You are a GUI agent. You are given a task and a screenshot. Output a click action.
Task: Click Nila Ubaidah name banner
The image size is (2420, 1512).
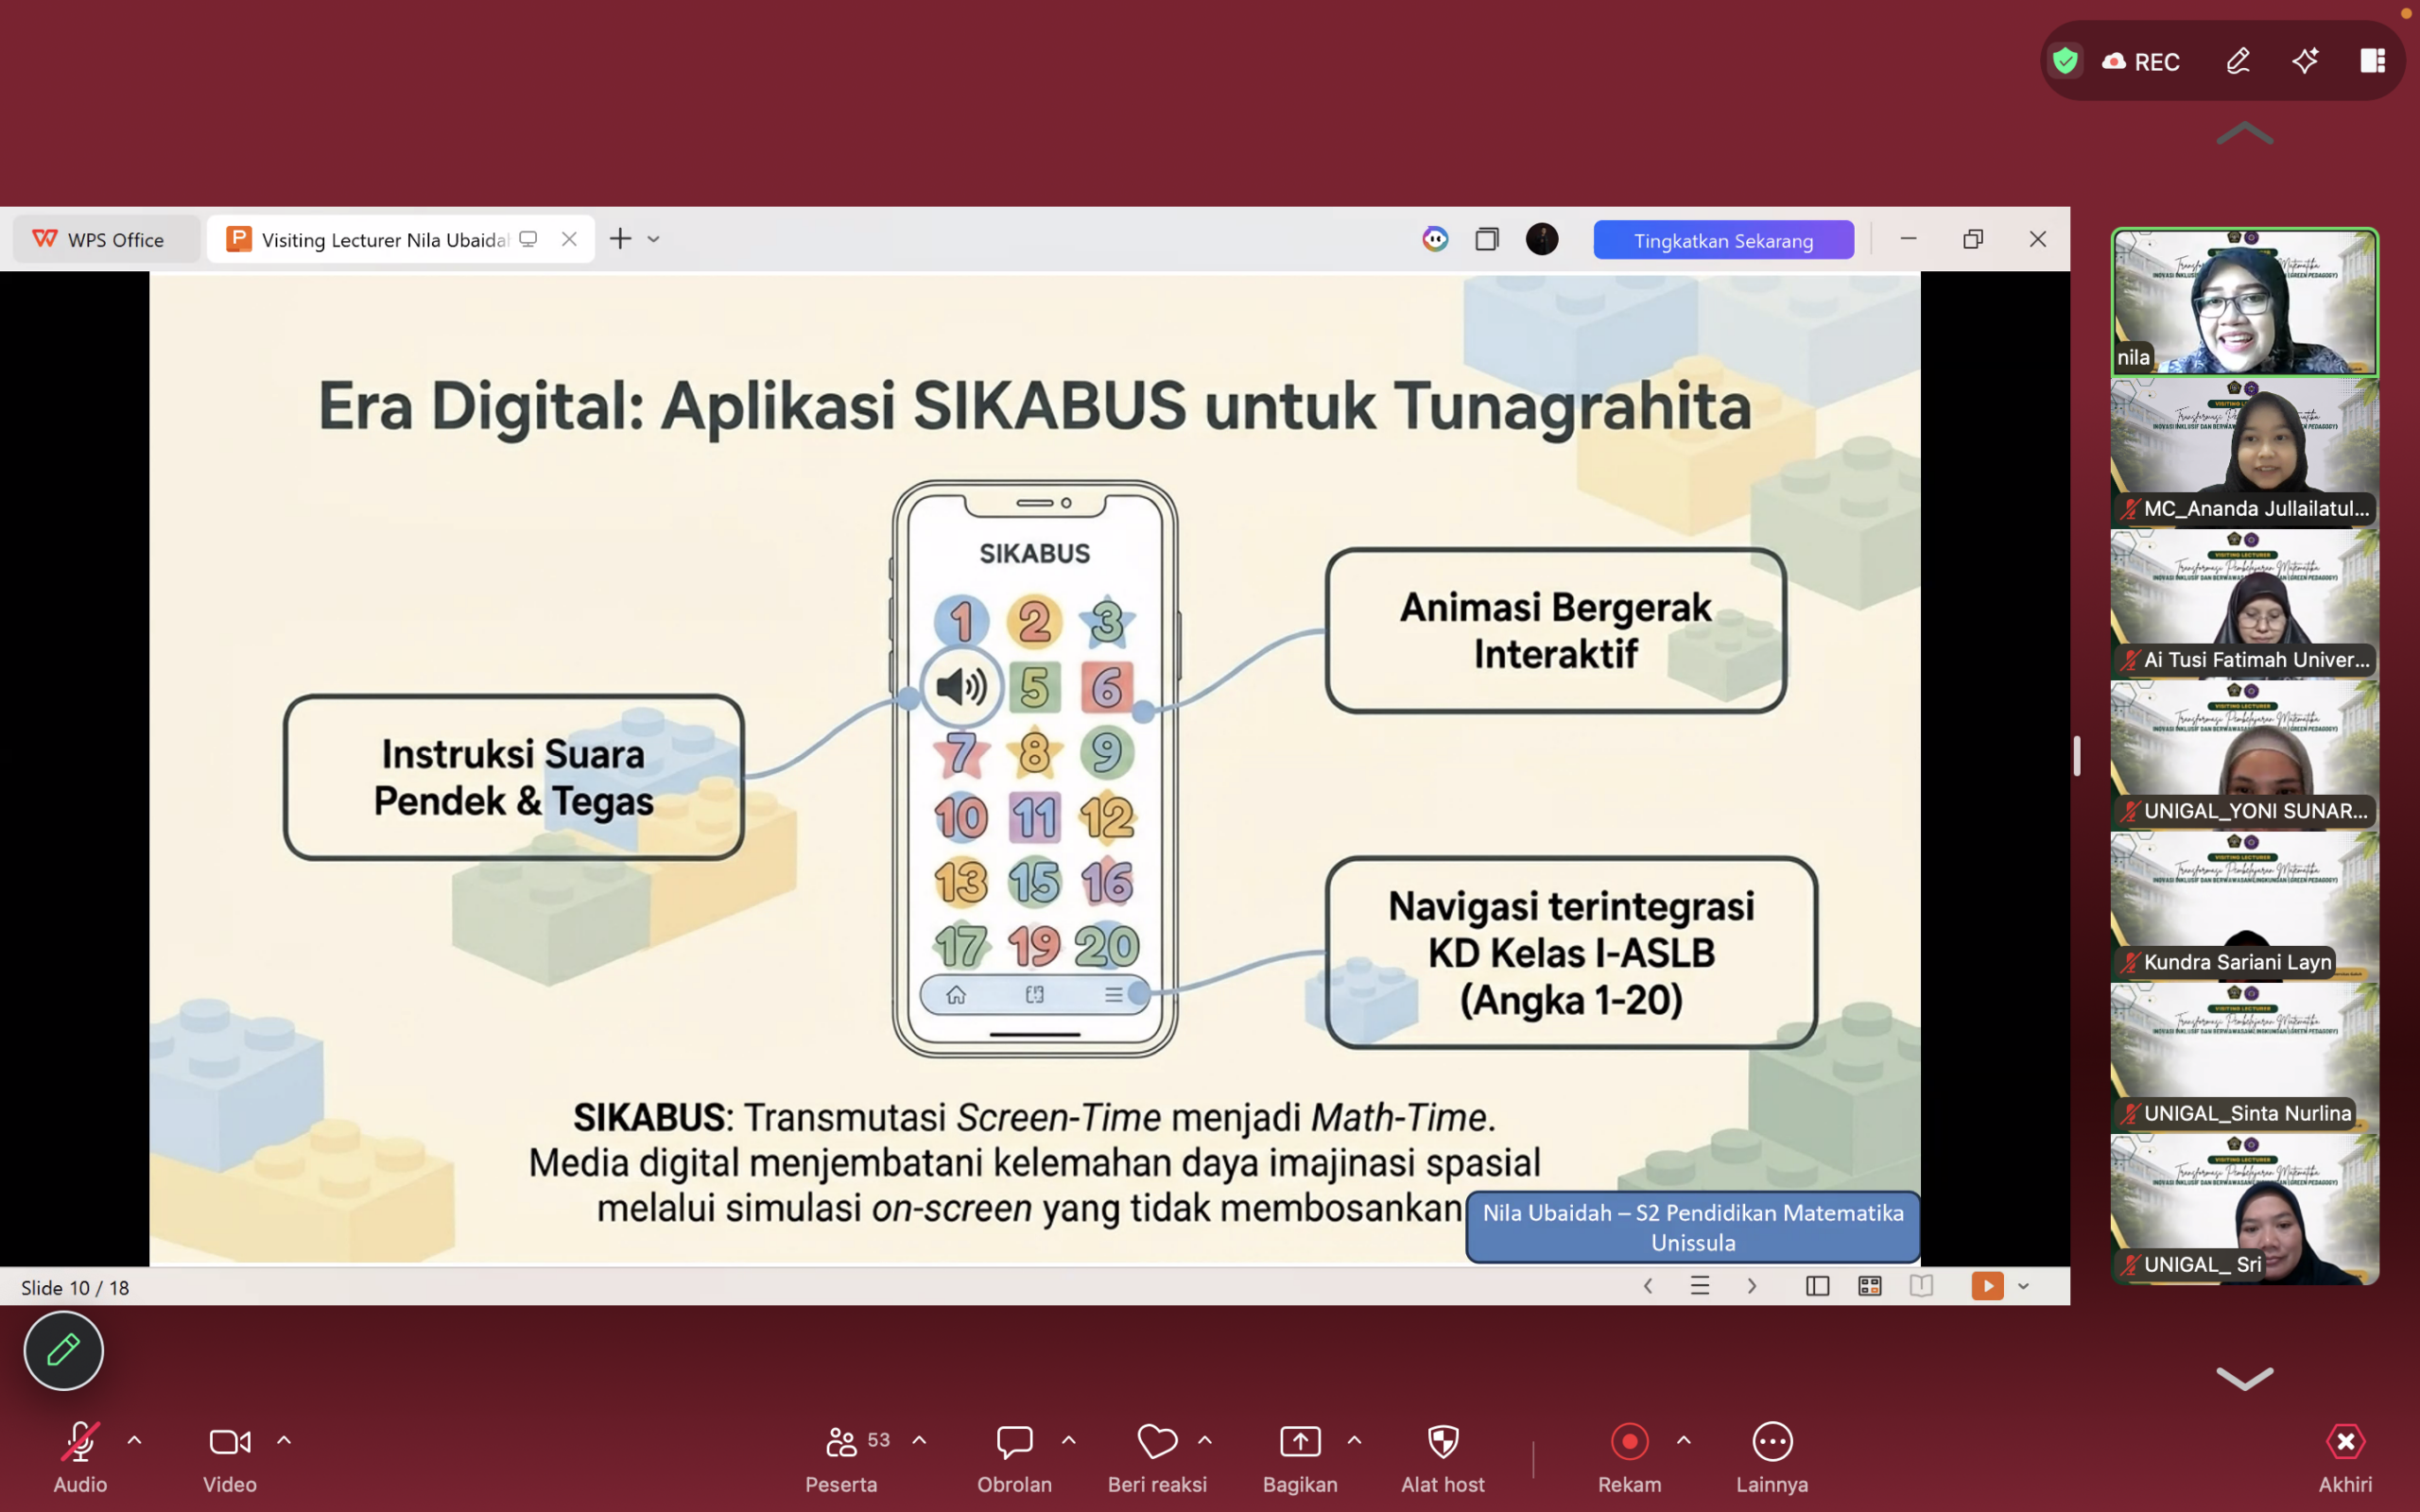click(x=1692, y=1227)
